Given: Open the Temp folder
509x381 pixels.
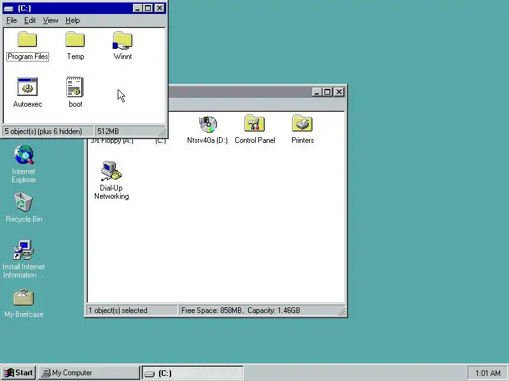Looking at the screenshot, I should click(75, 46).
